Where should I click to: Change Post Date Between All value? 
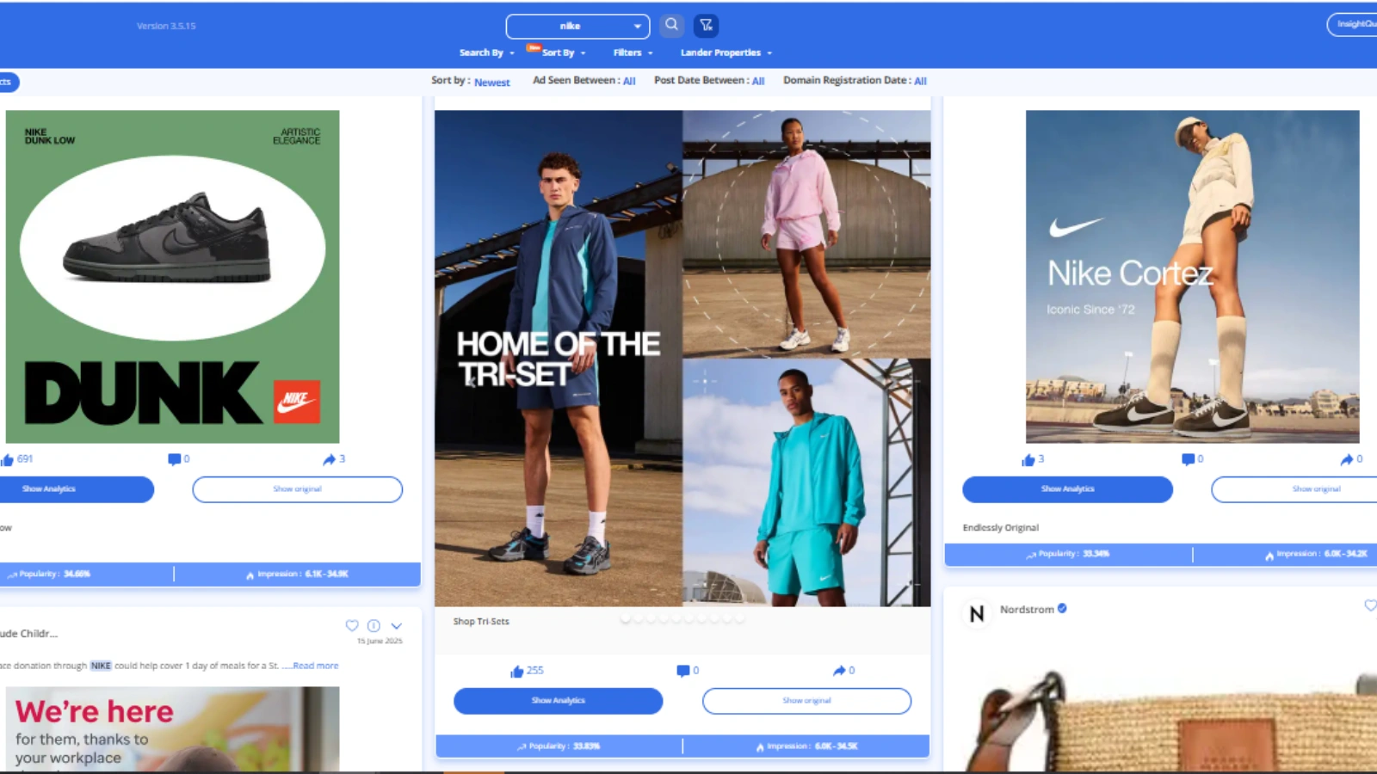pos(758,81)
